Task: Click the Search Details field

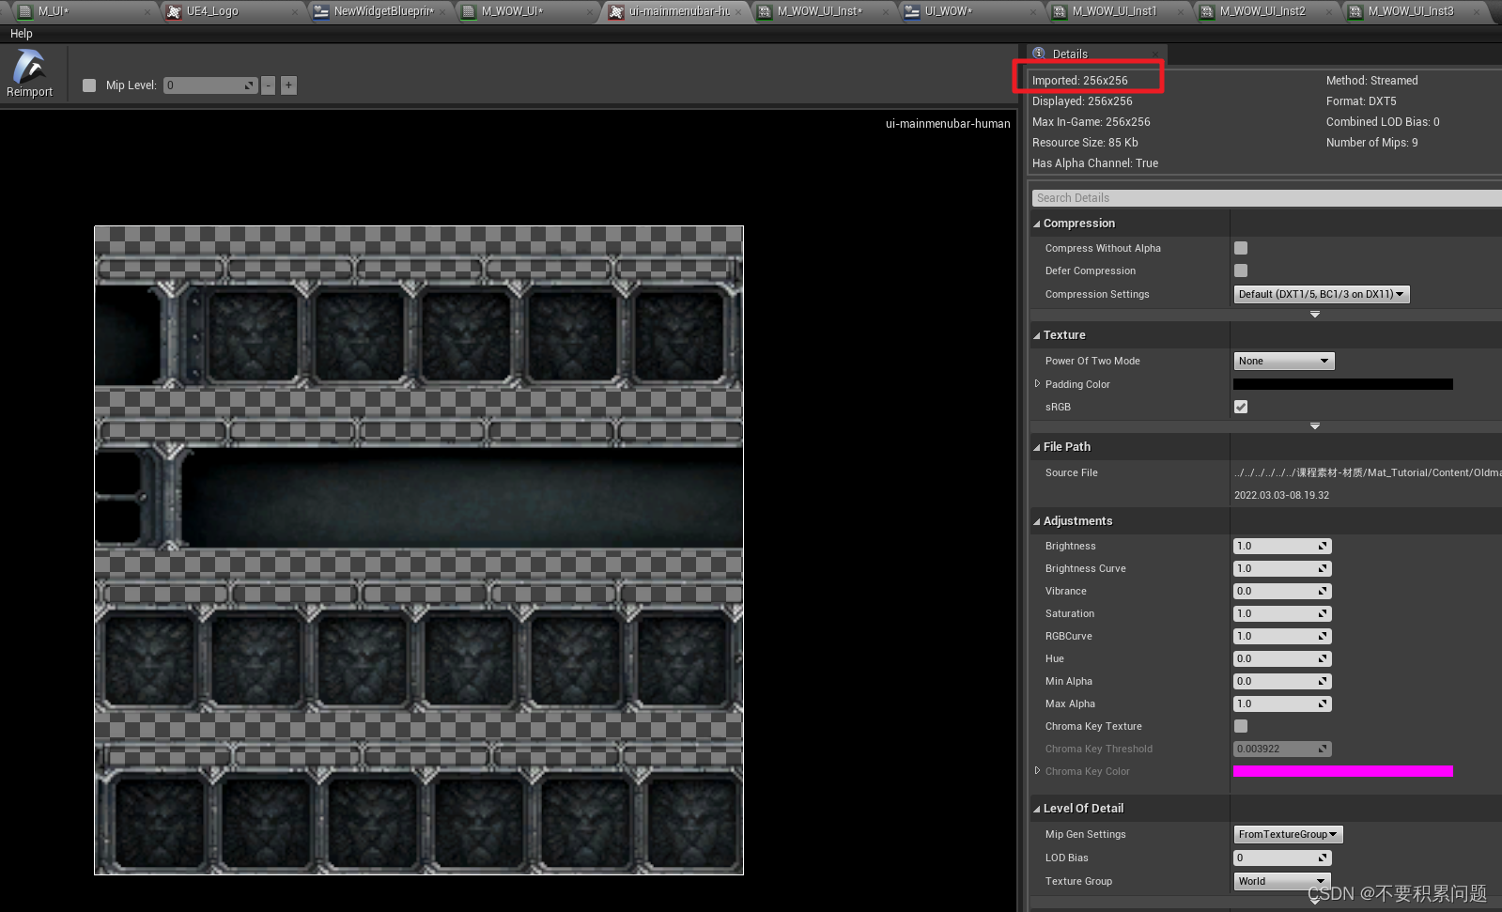Action: 1266,198
